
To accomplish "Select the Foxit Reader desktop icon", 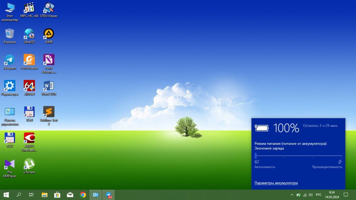I will click(x=29, y=62).
